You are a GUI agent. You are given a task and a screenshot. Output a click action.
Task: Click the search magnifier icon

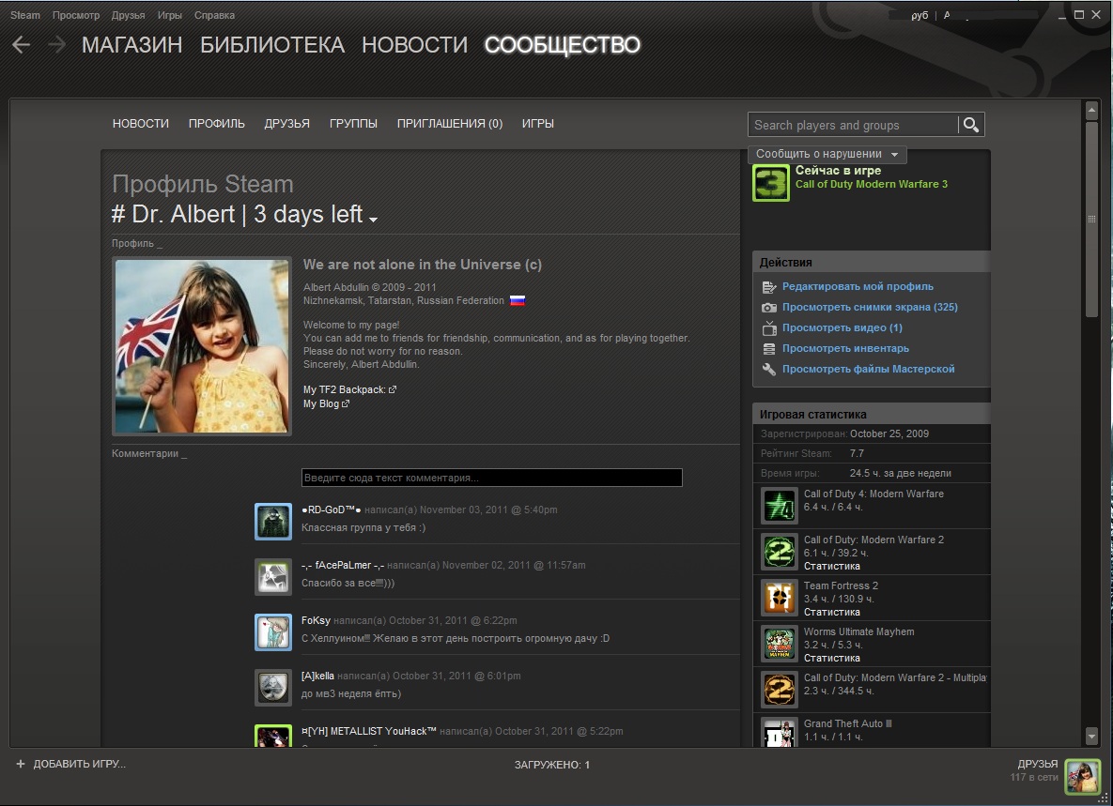coord(971,125)
